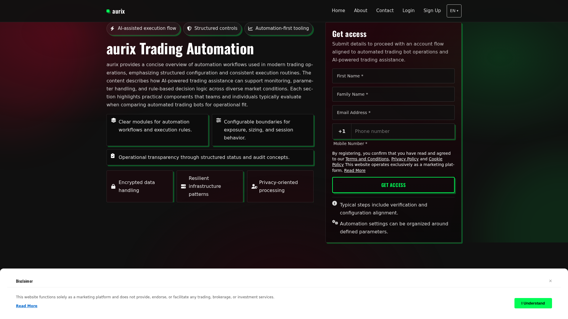568x319 pixels.
Task: Click the Mobile Number * label
Action: (x=350, y=144)
